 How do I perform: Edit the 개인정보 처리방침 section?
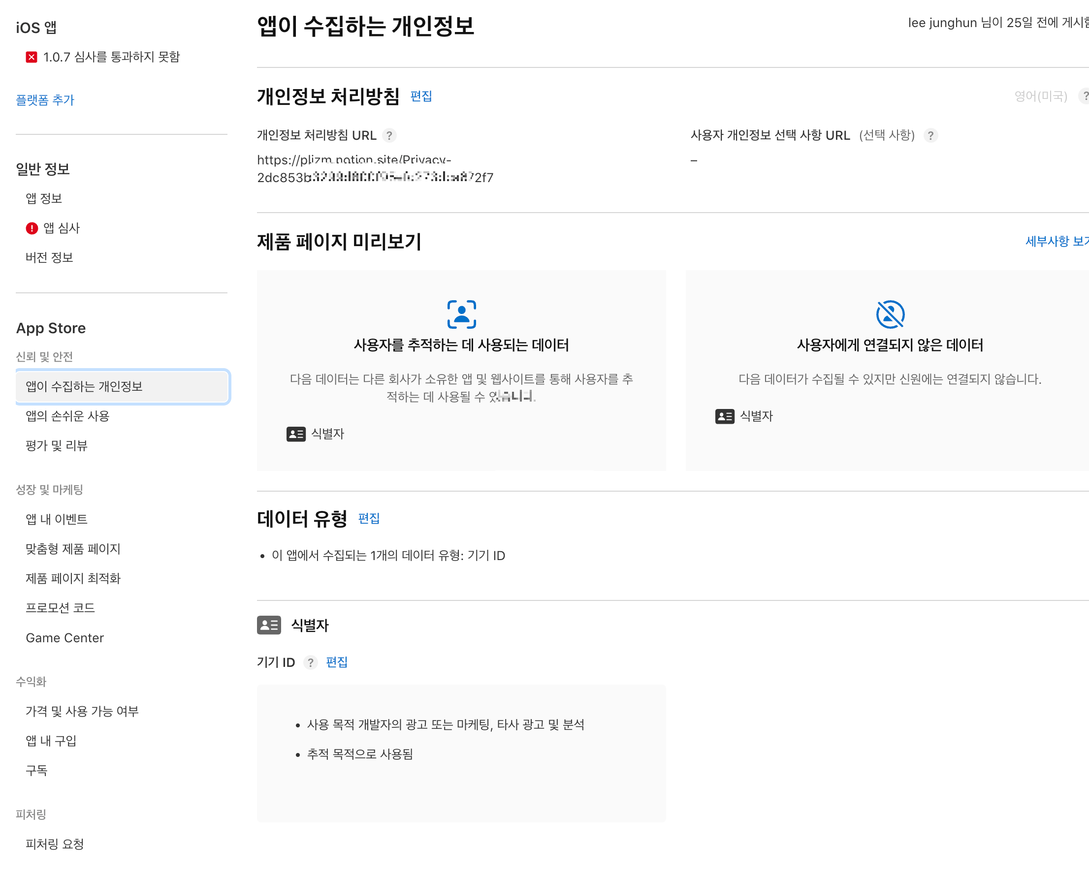[421, 96]
